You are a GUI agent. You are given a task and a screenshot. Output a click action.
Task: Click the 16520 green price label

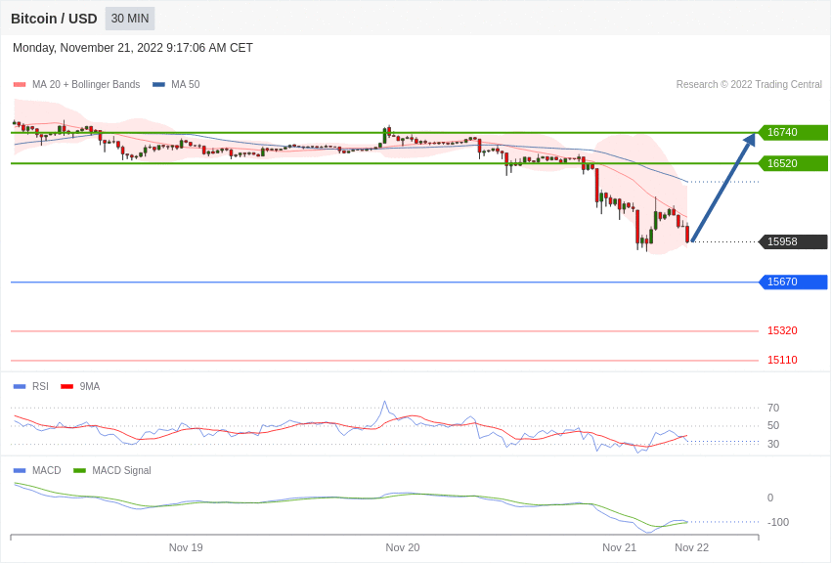pos(793,163)
